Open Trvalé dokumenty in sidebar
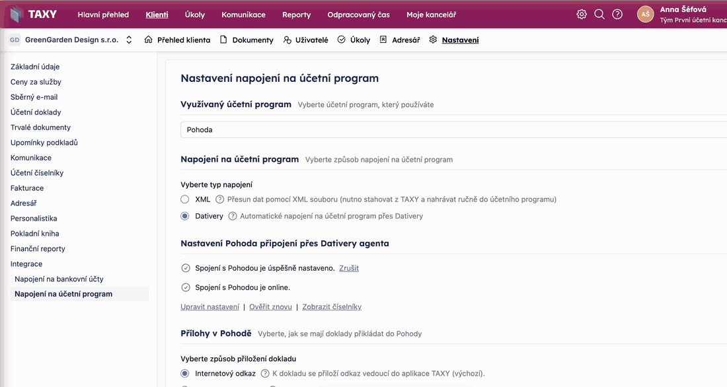Image resolution: width=727 pixels, height=387 pixels. click(x=41, y=127)
